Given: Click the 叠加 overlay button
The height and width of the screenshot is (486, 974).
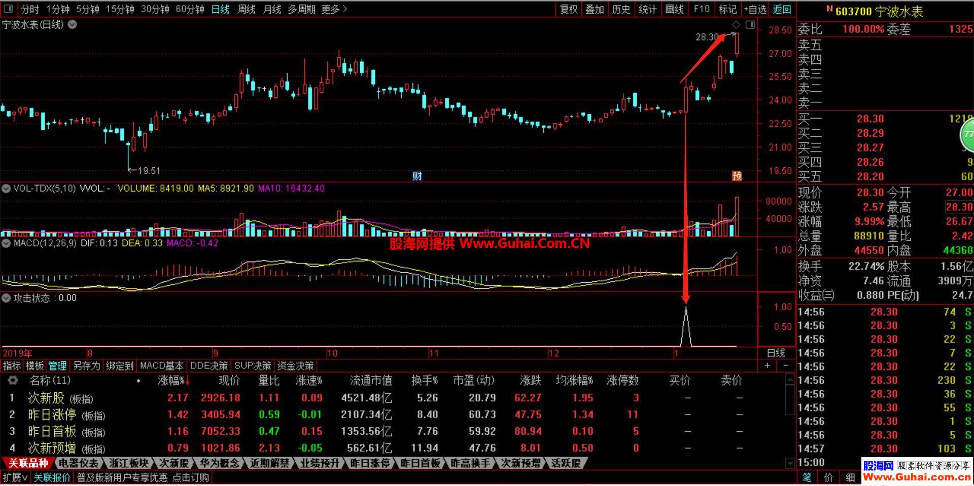Looking at the screenshot, I should pyautogui.click(x=595, y=9).
